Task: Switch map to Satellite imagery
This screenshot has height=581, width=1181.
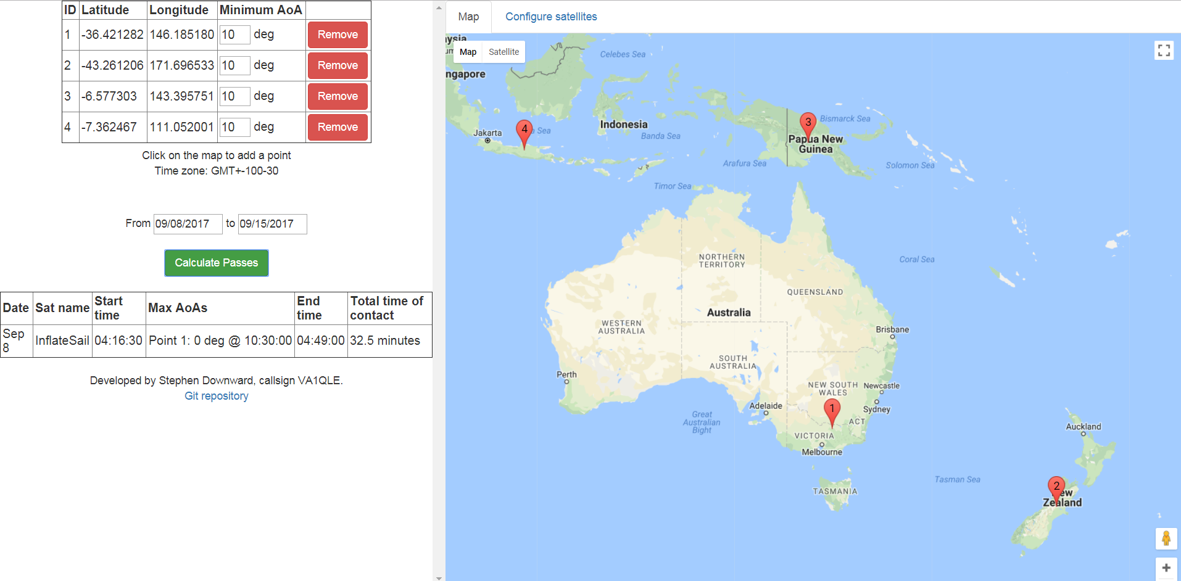Action: click(503, 52)
